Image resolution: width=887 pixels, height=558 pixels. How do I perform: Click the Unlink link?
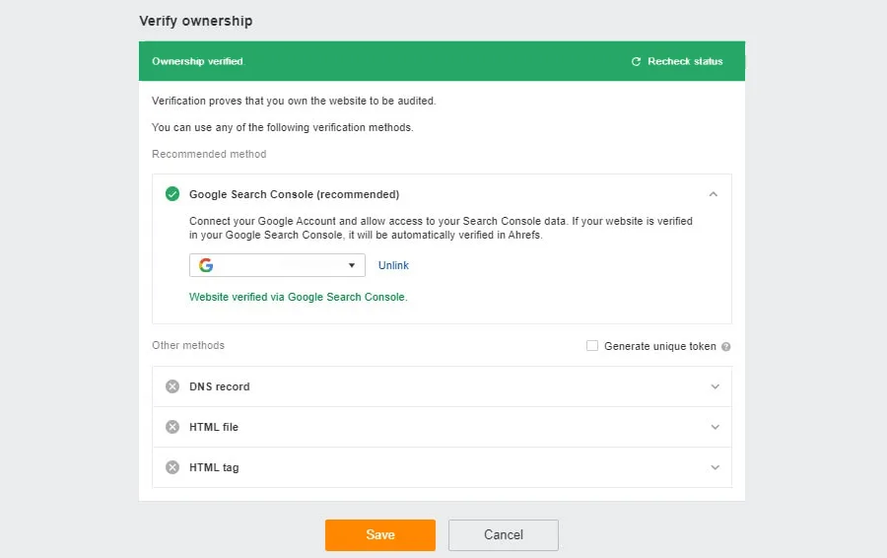[x=393, y=265]
